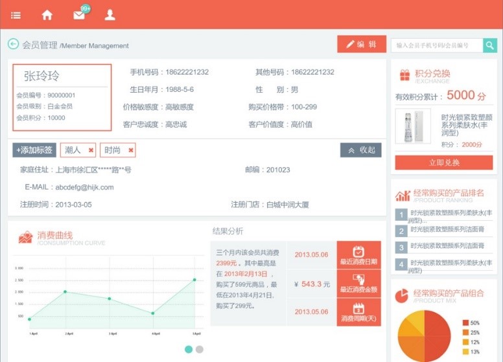Image resolution: width=503 pixels, height=362 pixels.
Task: Click the 消费周期(天) icon tile
Action: [358, 312]
